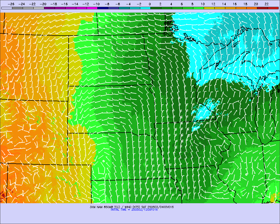The image size is (280, 224).
Task: Select the dark red swatch between 20 and 22
Action: coord(262,8)
